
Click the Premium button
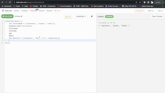coord(140,11)
